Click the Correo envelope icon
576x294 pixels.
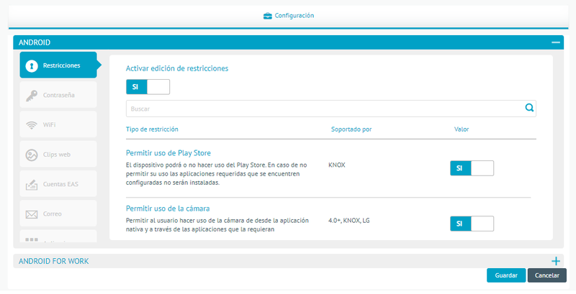click(32, 214)
